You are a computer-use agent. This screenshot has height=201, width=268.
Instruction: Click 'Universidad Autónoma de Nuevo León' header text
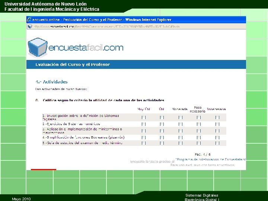coord(45,4)
